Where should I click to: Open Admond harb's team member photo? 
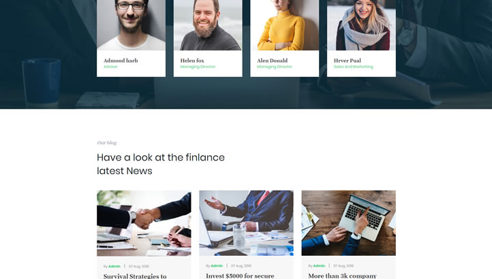[131, 25]
